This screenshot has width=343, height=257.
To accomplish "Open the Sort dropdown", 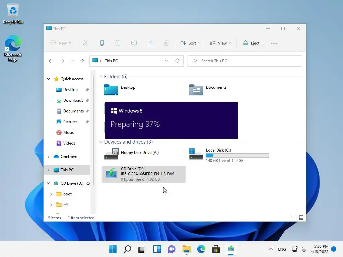I will tap(190, 43).
